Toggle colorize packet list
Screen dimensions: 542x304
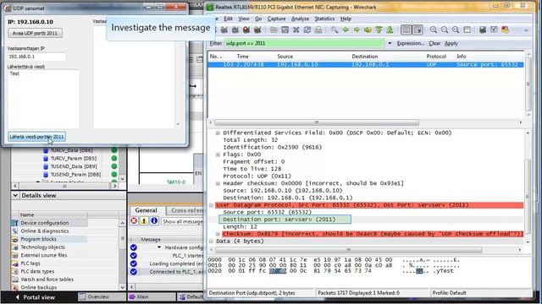coord(406,30)
